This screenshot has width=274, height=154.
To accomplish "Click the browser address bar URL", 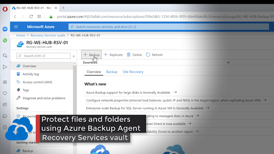I will [165, 17].
